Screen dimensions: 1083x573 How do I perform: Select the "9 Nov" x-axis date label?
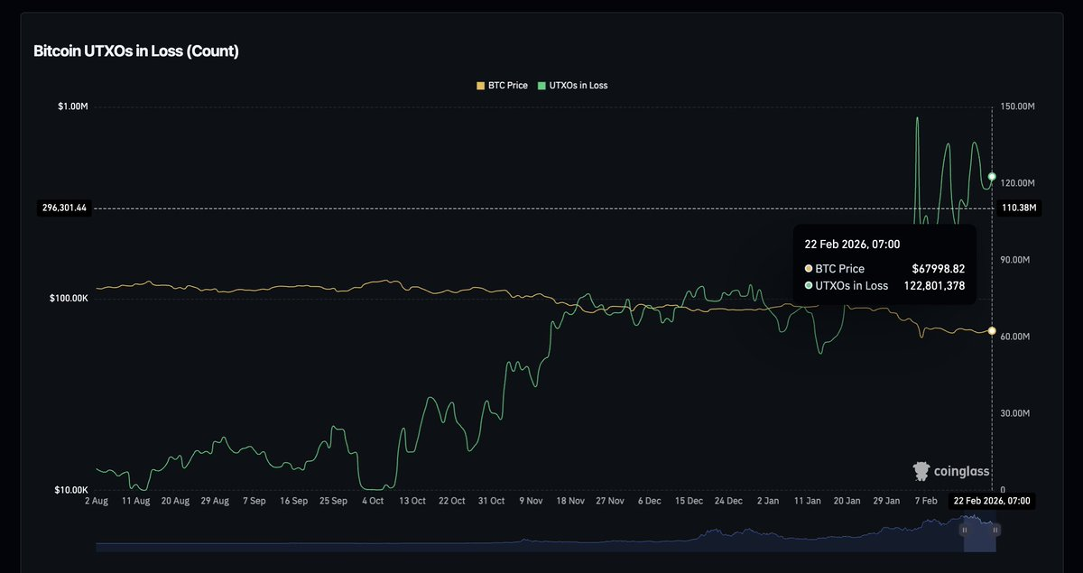tap(532, 500)
